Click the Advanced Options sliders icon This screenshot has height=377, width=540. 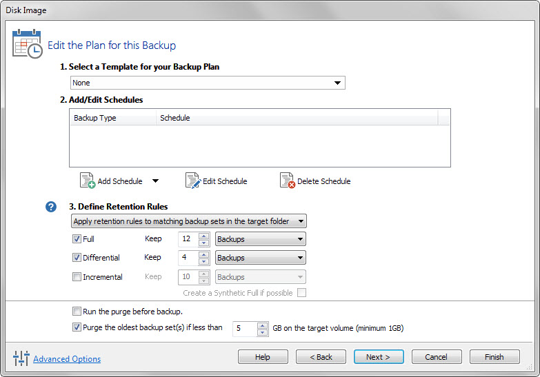pos(21,358)
